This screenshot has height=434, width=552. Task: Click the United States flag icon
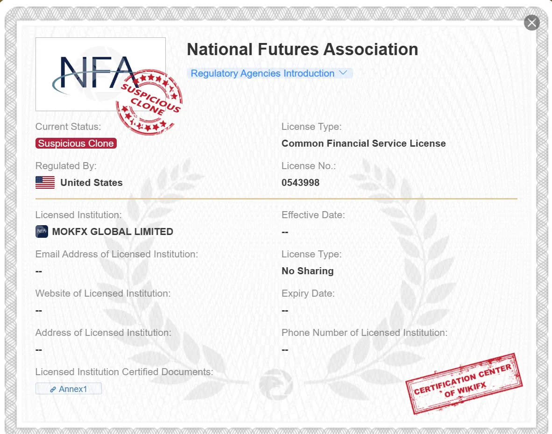point(45,183)
